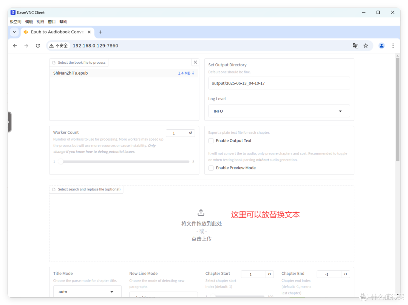The image size is (408, 305).
Task: Select the ShiNanZhiTu.epub file row
Action: point(124,73)
